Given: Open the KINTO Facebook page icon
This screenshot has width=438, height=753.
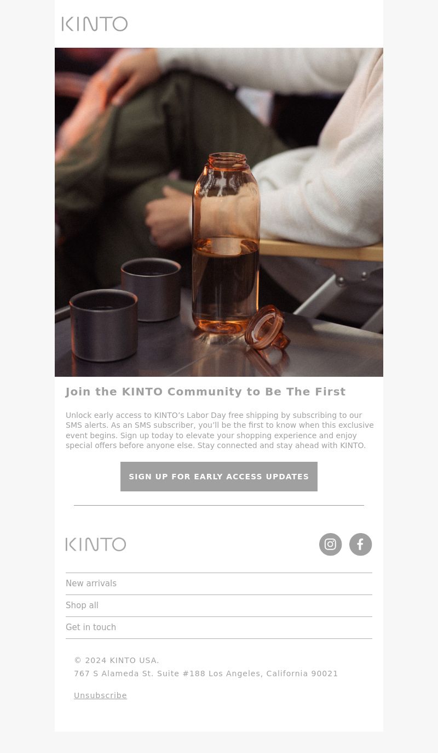Looking at the screenshot, I should [361, 545].
